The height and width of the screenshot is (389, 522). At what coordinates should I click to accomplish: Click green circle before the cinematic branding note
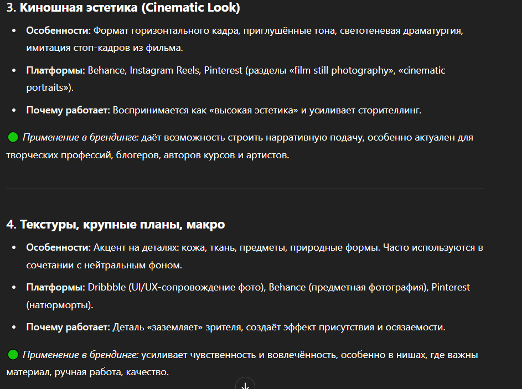pos(13,137)
